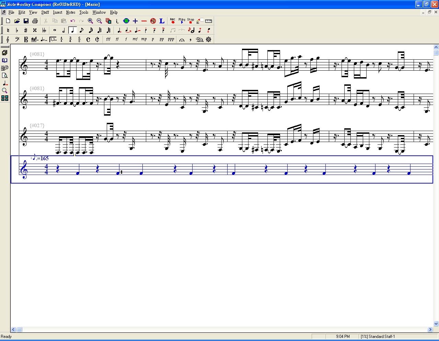Insert 6/8 time signature
Viewport: 439px width, 341px height.
[x=79, y=39]
